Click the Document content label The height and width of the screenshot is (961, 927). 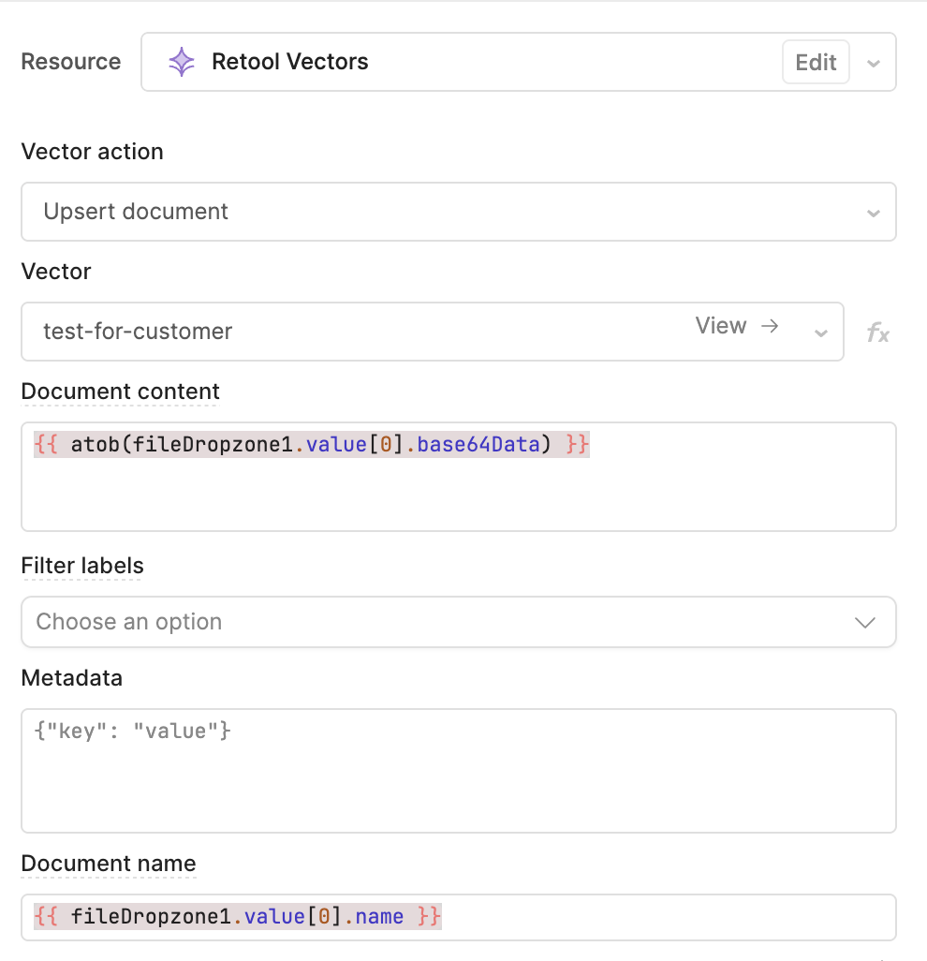click(x=120, y=392)
